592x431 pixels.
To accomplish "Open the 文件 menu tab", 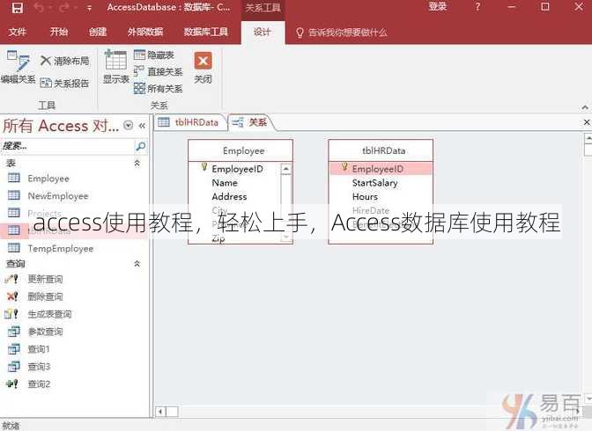I will [18, 32].
